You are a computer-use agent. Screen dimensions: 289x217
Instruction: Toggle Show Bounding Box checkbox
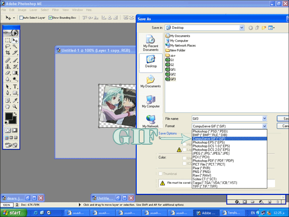(50, 18)
